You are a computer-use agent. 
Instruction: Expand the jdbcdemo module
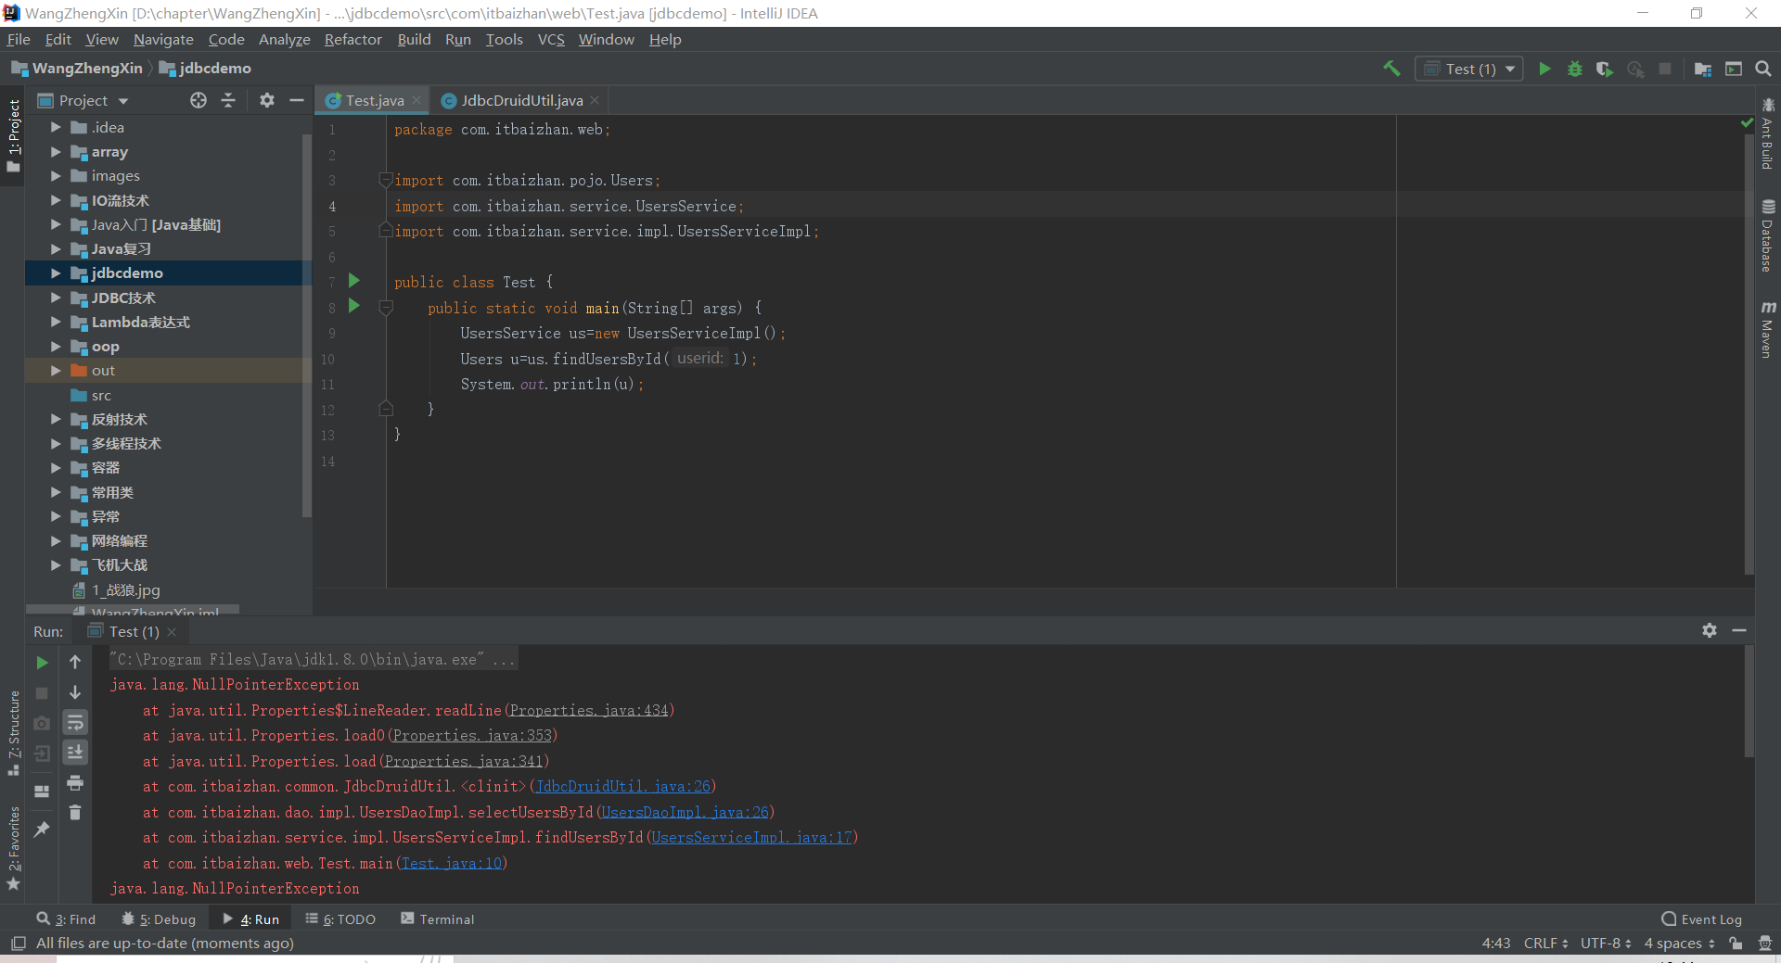point(56,272)
